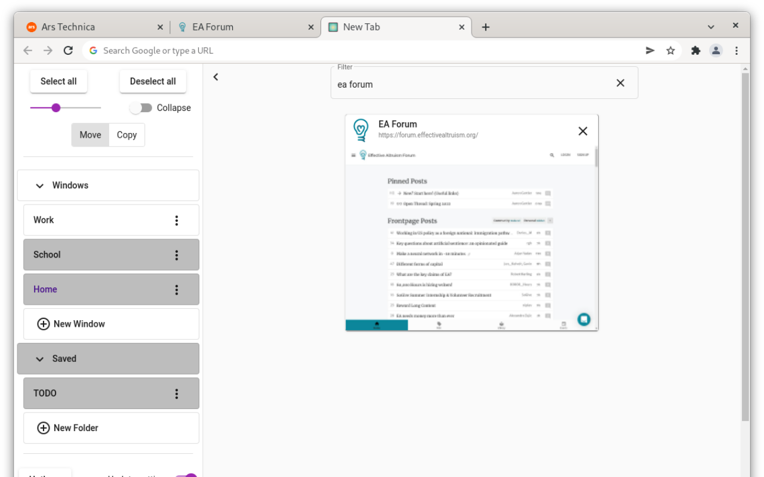Bookmark this tab with the star icon
The width and height of the screenshot is (764, 477).
click(x=670, y=51)
